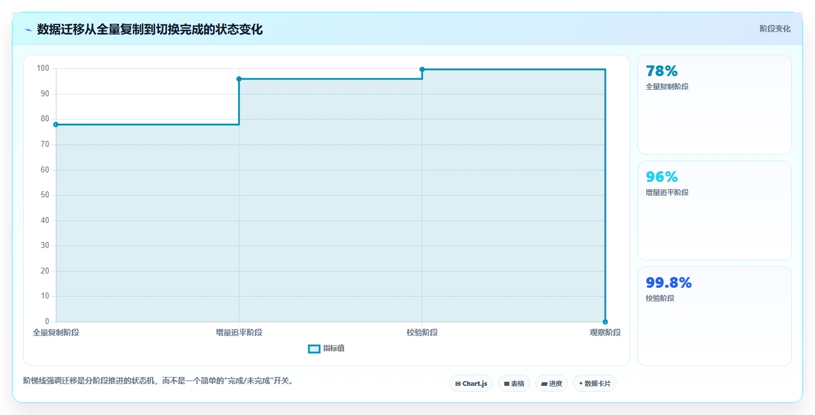Click the icon inside the 进度 tag

coord(544,384)
